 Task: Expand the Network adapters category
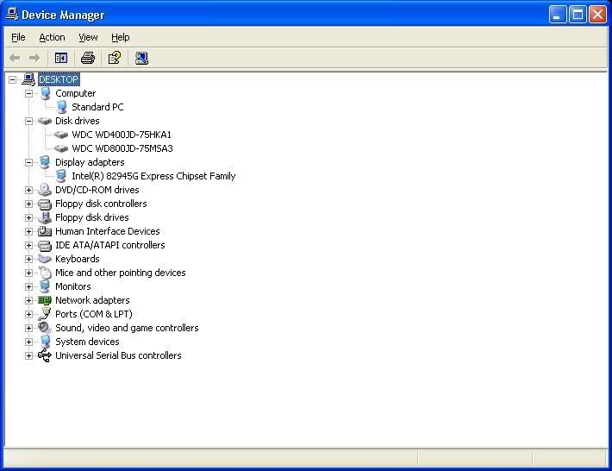pos(28,300)
